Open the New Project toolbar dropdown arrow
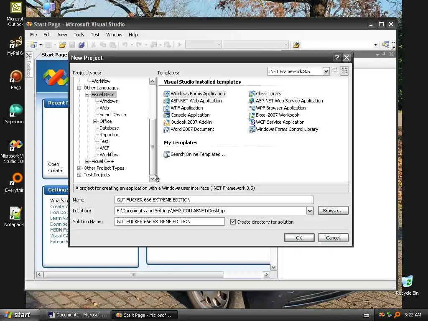The width and height of the screenshot is (428, 321). 41,45
